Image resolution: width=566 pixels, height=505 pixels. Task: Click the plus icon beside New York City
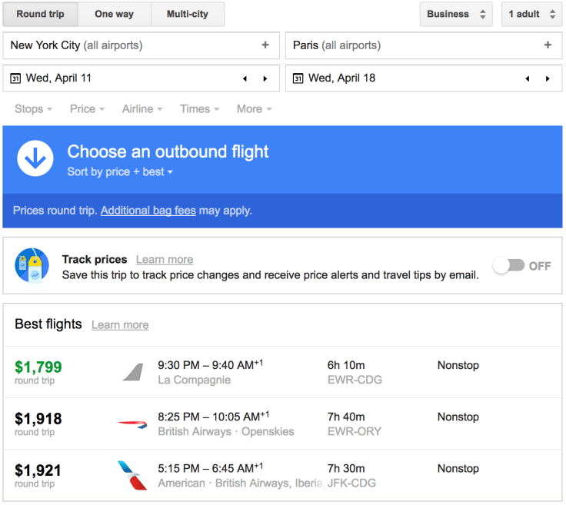click(x=265, y=45)
